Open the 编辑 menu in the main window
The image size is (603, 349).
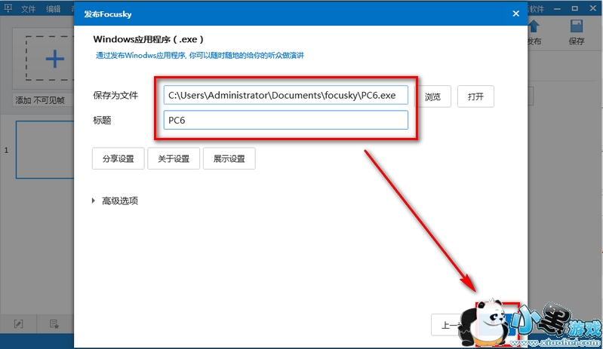[54, 9]
